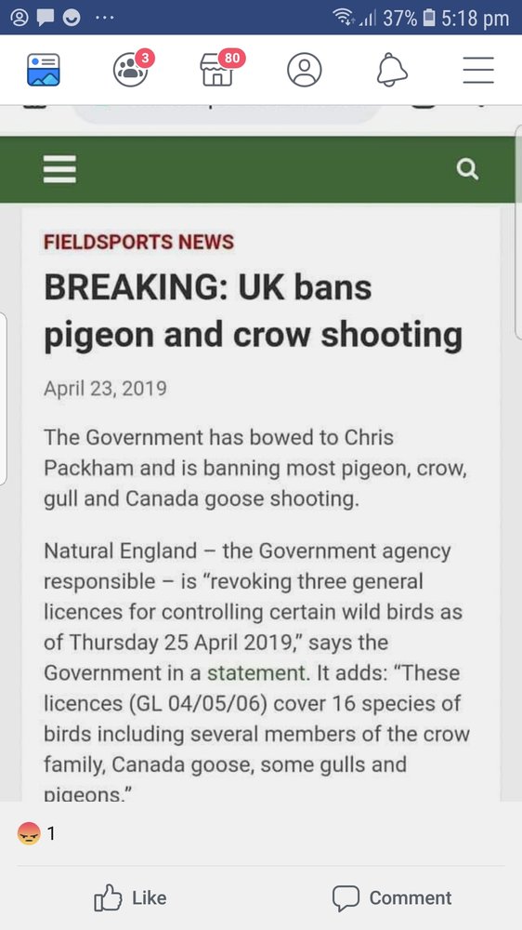Image resolution: width=522 pixels, height=930 pixels.
Task: Tap the April 23, 2019 article date
Action: pos(106,389)
